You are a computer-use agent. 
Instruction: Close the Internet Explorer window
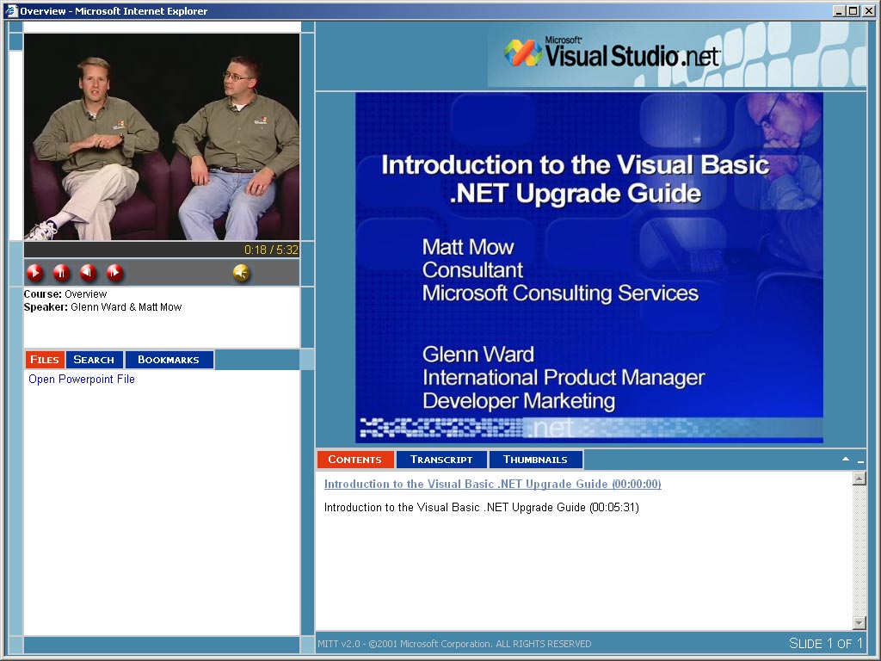tap(867, 10)
